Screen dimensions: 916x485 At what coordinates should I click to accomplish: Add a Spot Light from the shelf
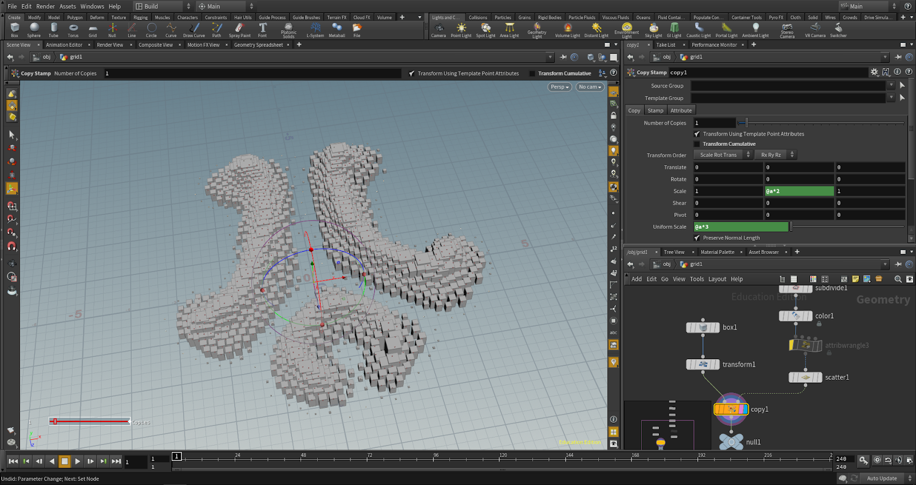(x=485, y=30)
